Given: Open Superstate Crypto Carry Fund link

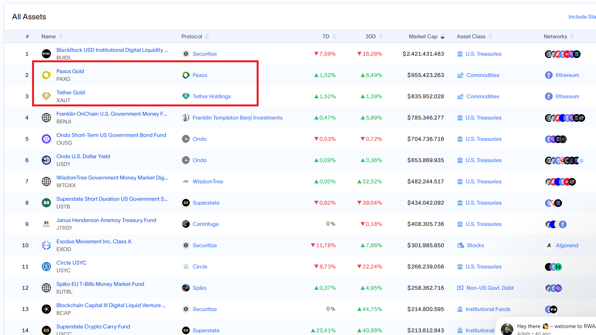Looking at the screenshot, I should pos(93,326).
